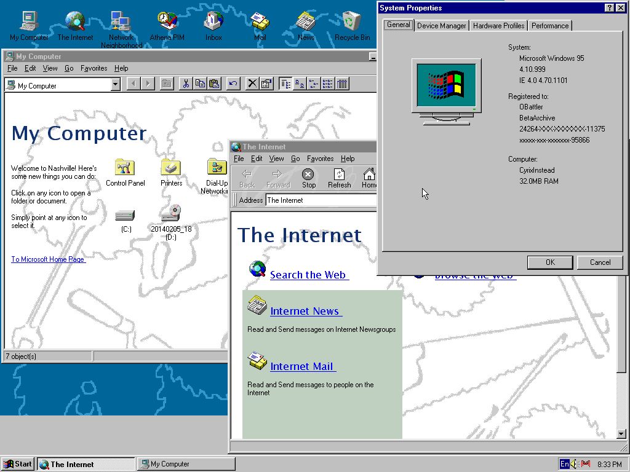Open Edit menu in My Computer window
This screenshot has width=630, height=472.
point(30,68)
